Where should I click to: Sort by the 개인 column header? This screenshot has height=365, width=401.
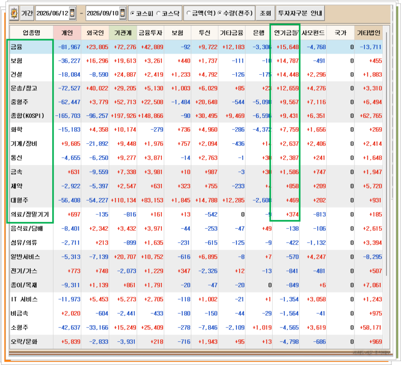67,33
